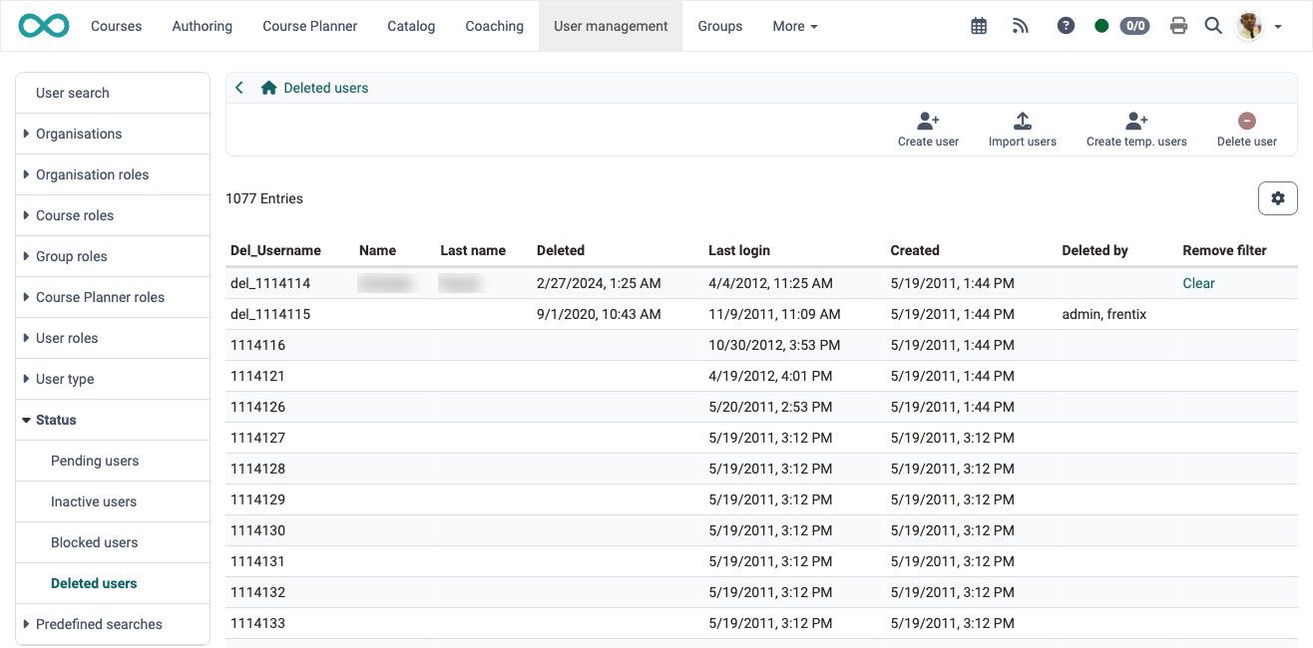Click username 1114121 cell
Screen dimensions: 1313x648
[x=257, y=376]
